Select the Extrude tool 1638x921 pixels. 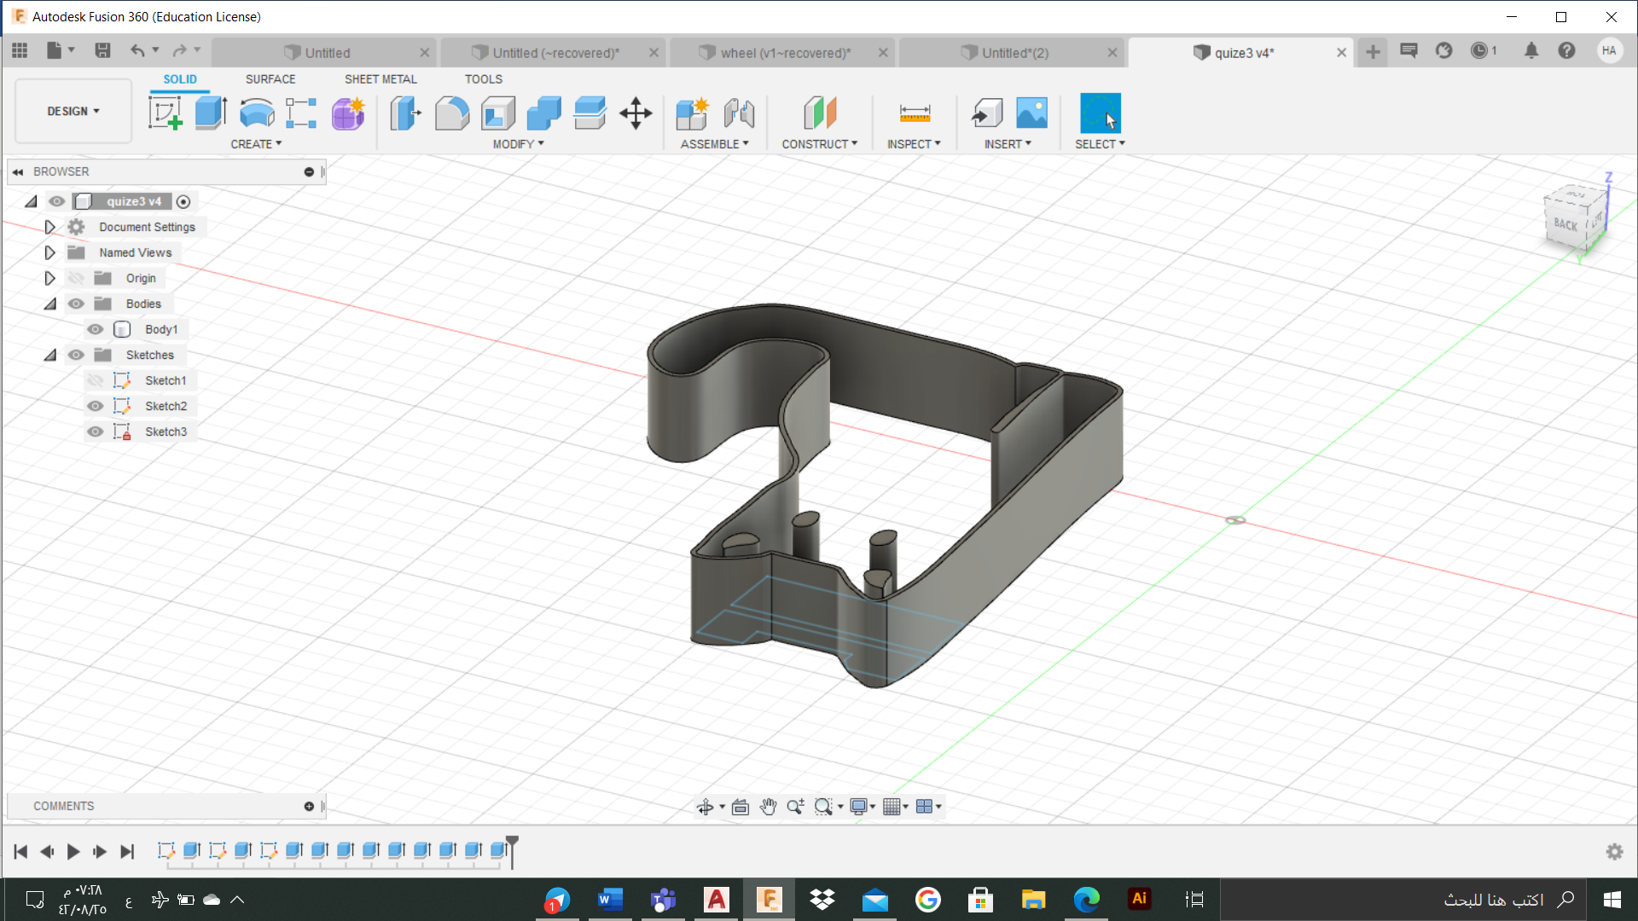pyautogui.click(x=211, y=113)
